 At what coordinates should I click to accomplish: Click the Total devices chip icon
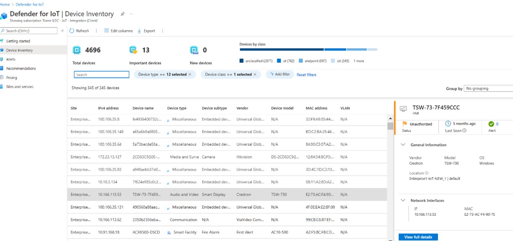[77, 50]
